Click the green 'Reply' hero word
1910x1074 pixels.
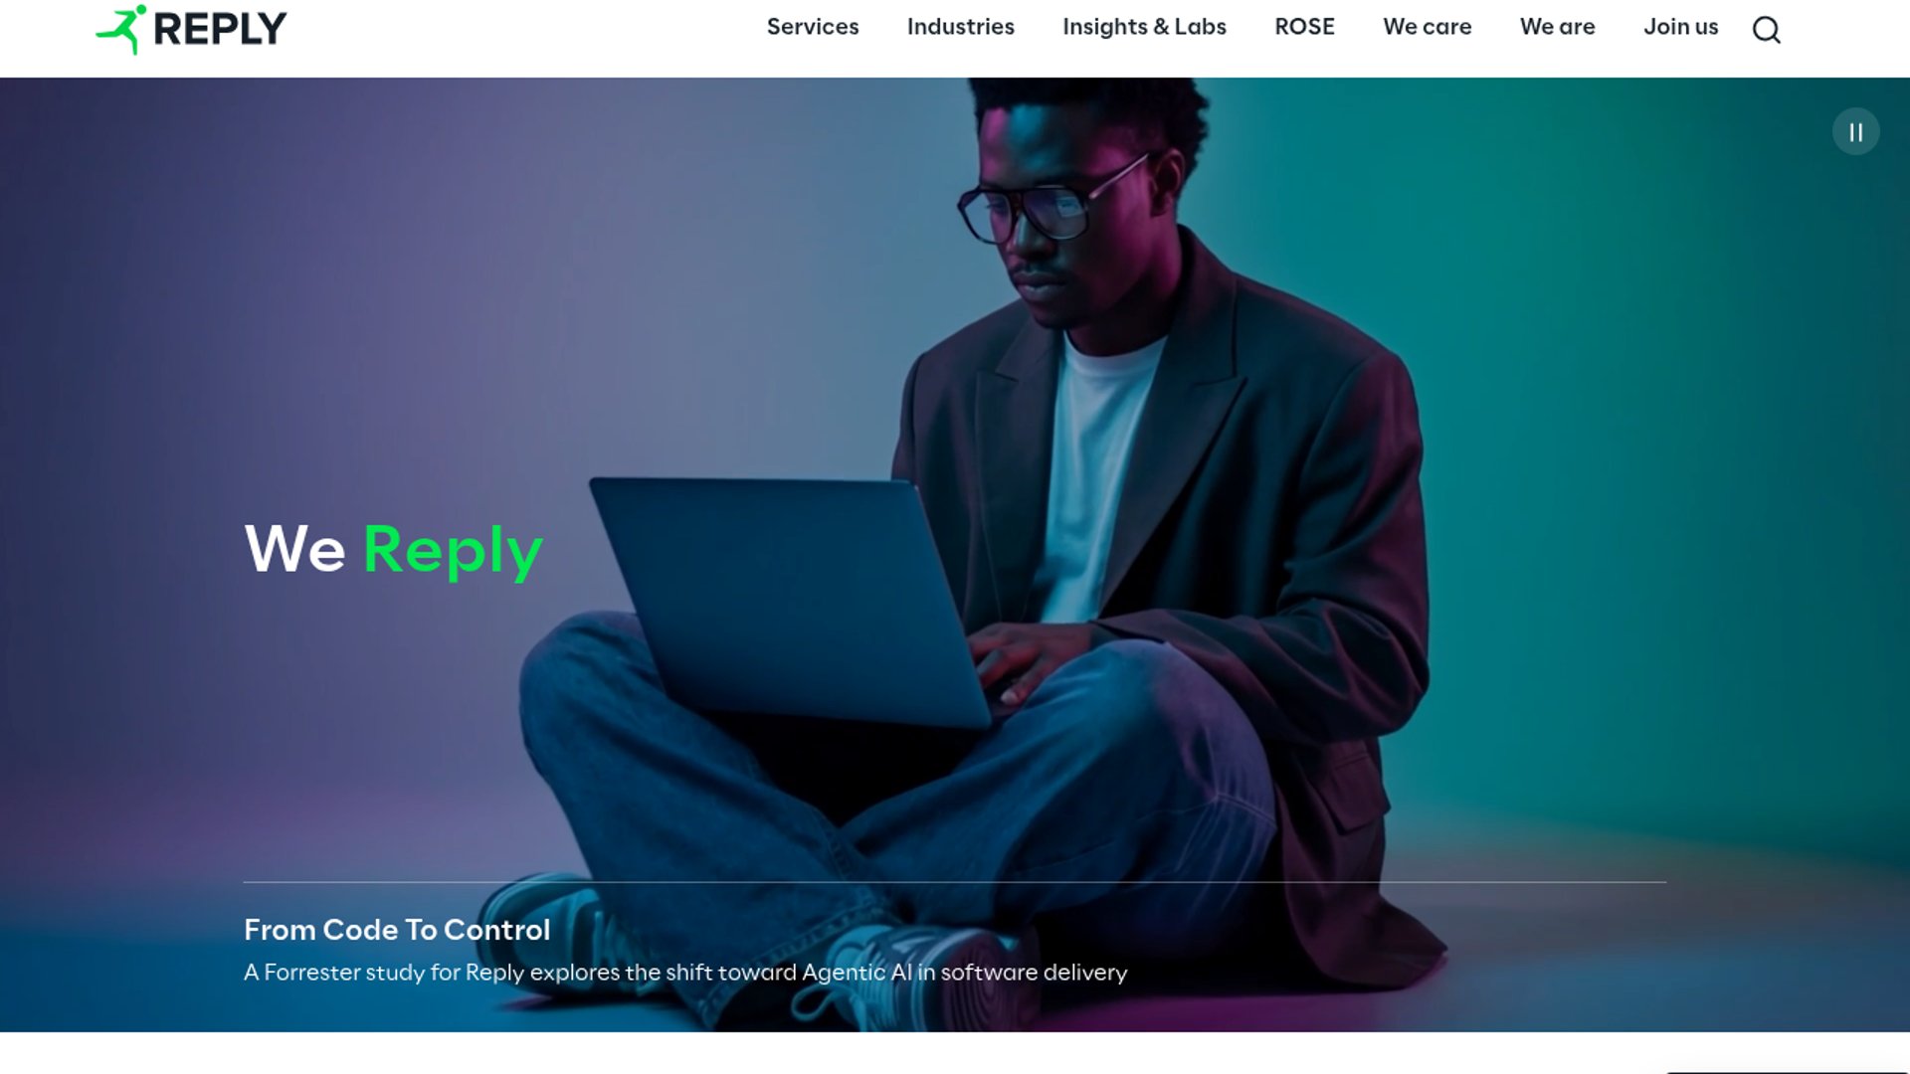point(453,551)
